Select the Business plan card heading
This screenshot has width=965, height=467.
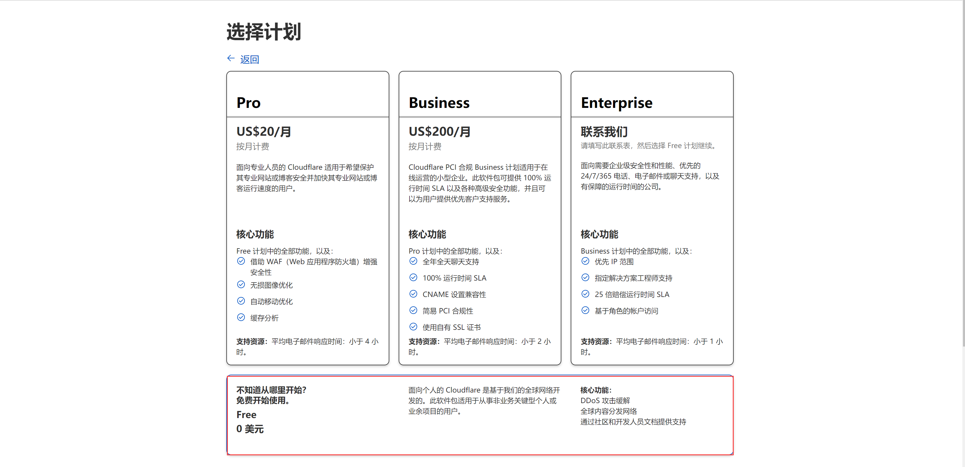(x=439, y=103)
